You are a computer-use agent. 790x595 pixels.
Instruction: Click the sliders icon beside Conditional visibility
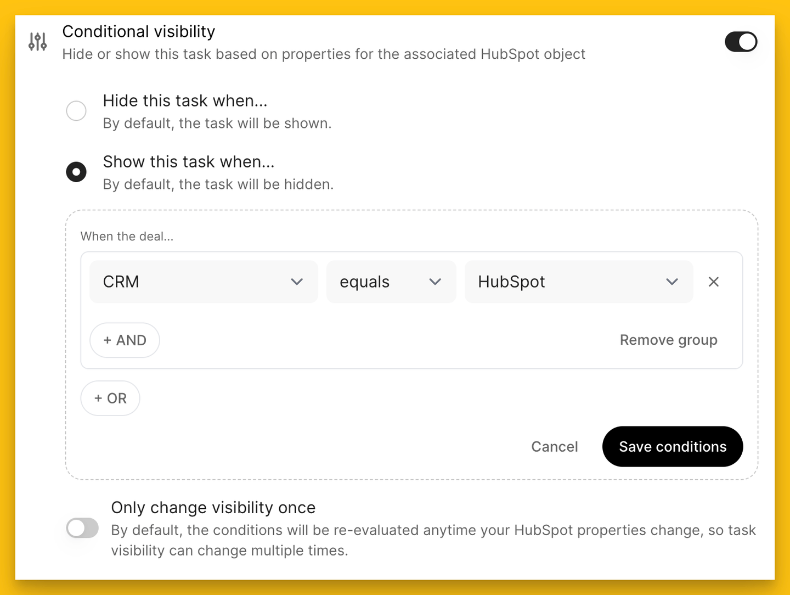tap(37, 42)
